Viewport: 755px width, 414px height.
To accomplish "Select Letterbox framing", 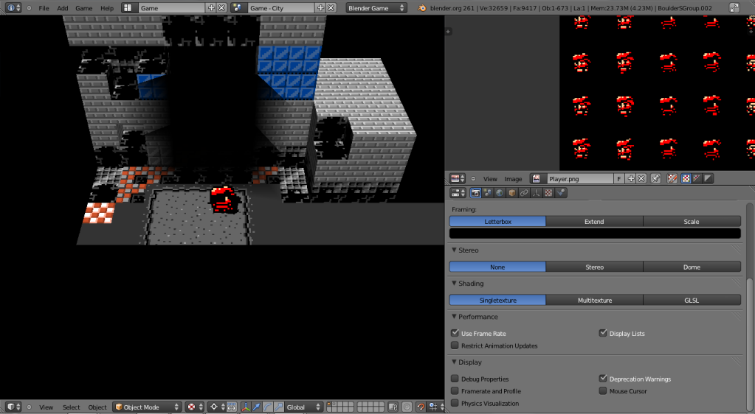I will coord(497,221).
